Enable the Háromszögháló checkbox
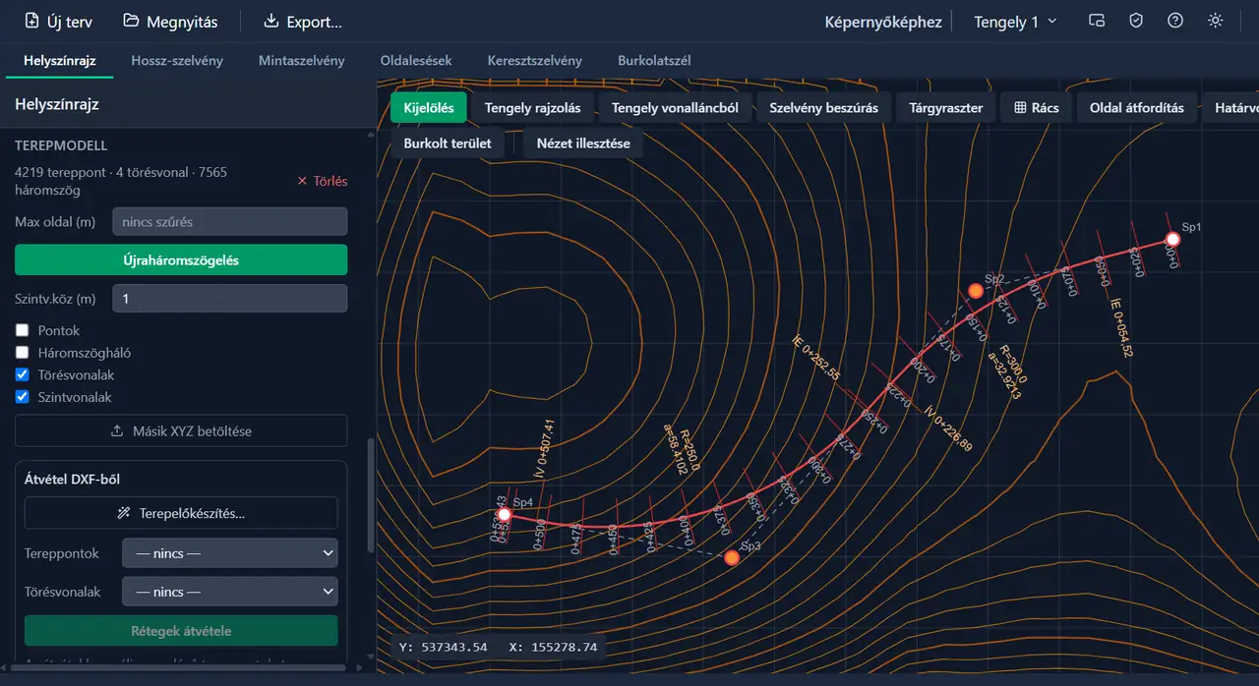The height and width of the screenshot is (686, 1259). pos(23,353)
